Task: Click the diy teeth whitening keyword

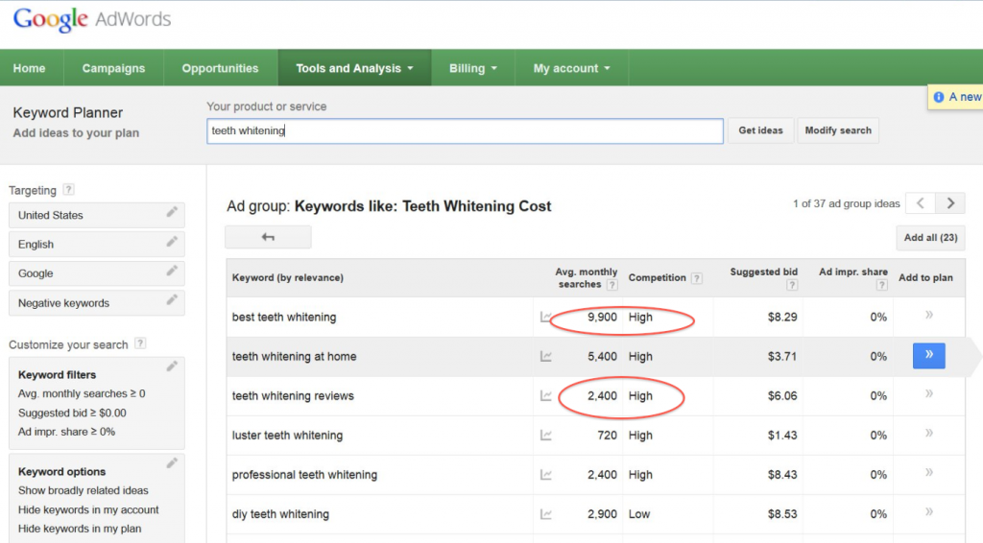Action: [280, 514]
